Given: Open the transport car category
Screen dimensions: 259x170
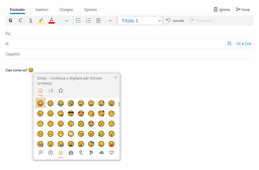Looking at the screenshot, I should pyautogui.click(x=101, y=153).
